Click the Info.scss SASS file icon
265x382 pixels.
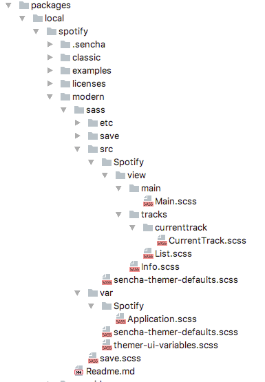[x=134, y=266]
